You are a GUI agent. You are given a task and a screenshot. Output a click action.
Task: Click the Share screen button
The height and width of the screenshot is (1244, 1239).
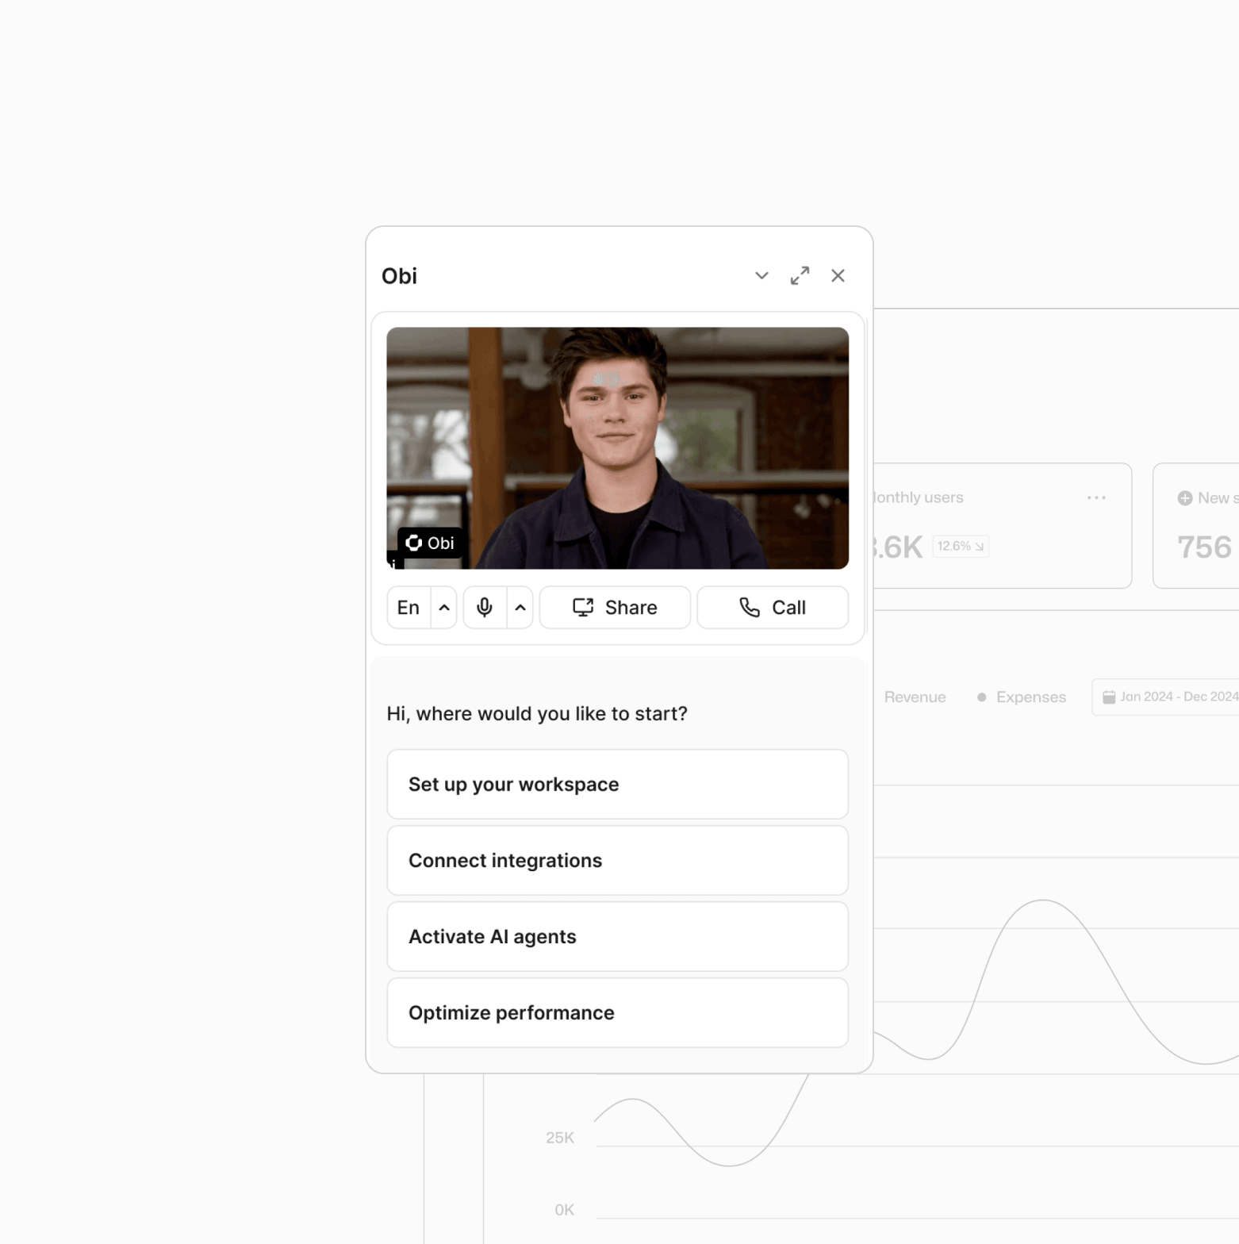click(x=615, y=608)
